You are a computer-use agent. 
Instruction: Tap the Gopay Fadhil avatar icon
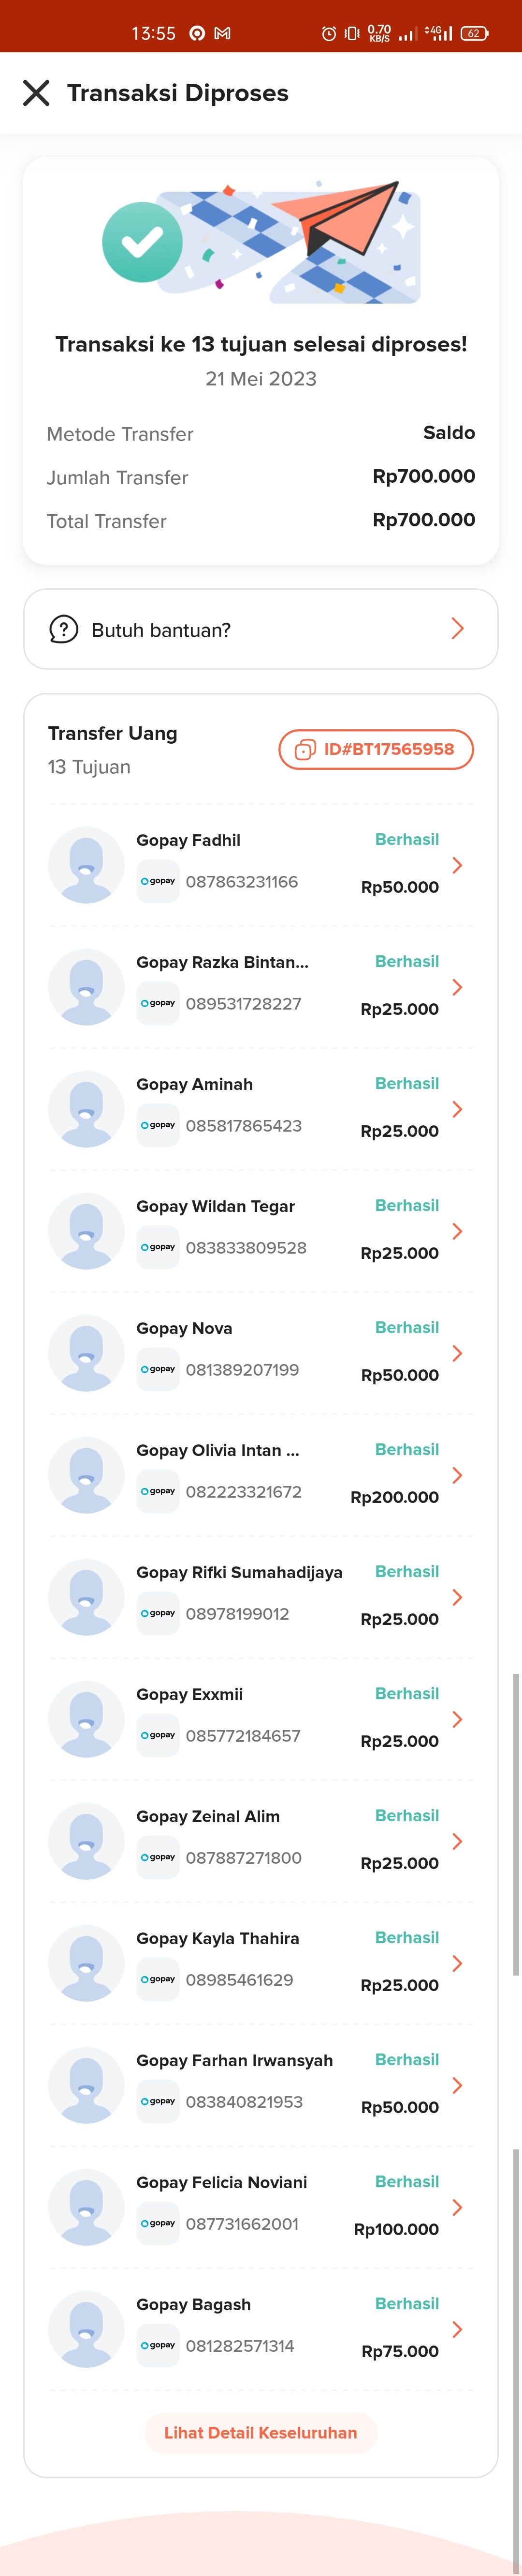pyautogui.click(x=87, y=865)
